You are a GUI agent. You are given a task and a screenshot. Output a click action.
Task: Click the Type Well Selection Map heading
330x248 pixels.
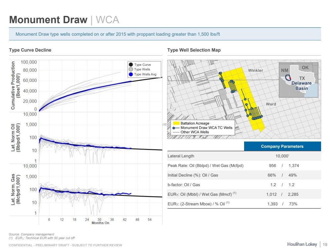coord(194,50)
